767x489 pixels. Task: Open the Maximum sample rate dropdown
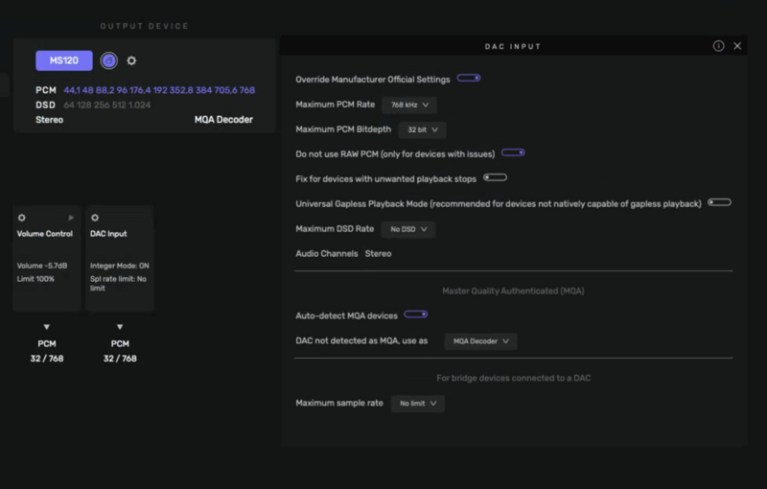click(417, 404)
